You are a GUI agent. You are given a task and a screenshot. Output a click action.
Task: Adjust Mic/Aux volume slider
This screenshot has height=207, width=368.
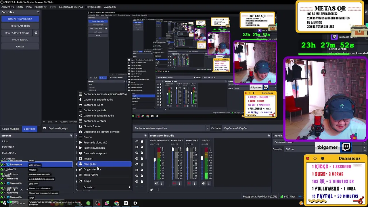(202, 158)
